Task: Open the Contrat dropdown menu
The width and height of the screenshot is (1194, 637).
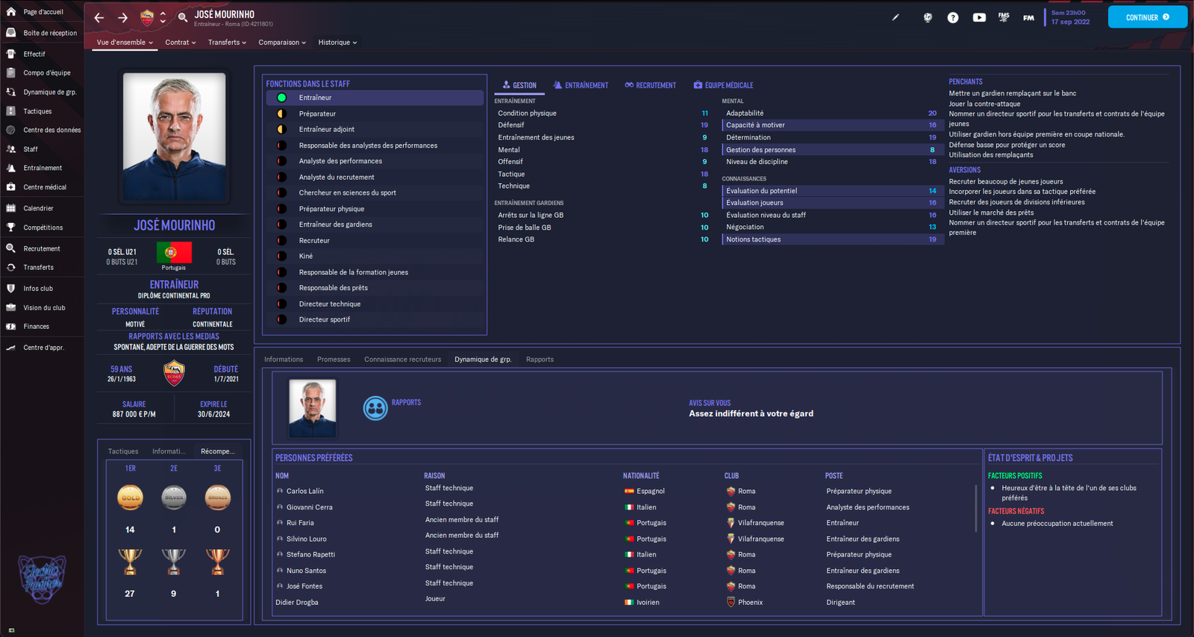Action: (x=181, y=43)
